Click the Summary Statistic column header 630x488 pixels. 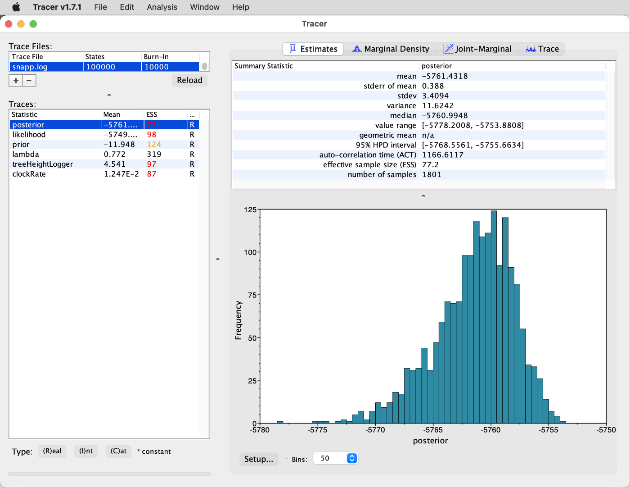point(325,66)
